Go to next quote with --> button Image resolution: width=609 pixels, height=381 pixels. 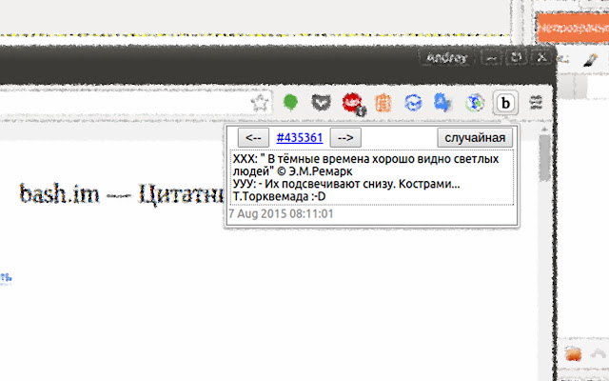click(345, 138)
